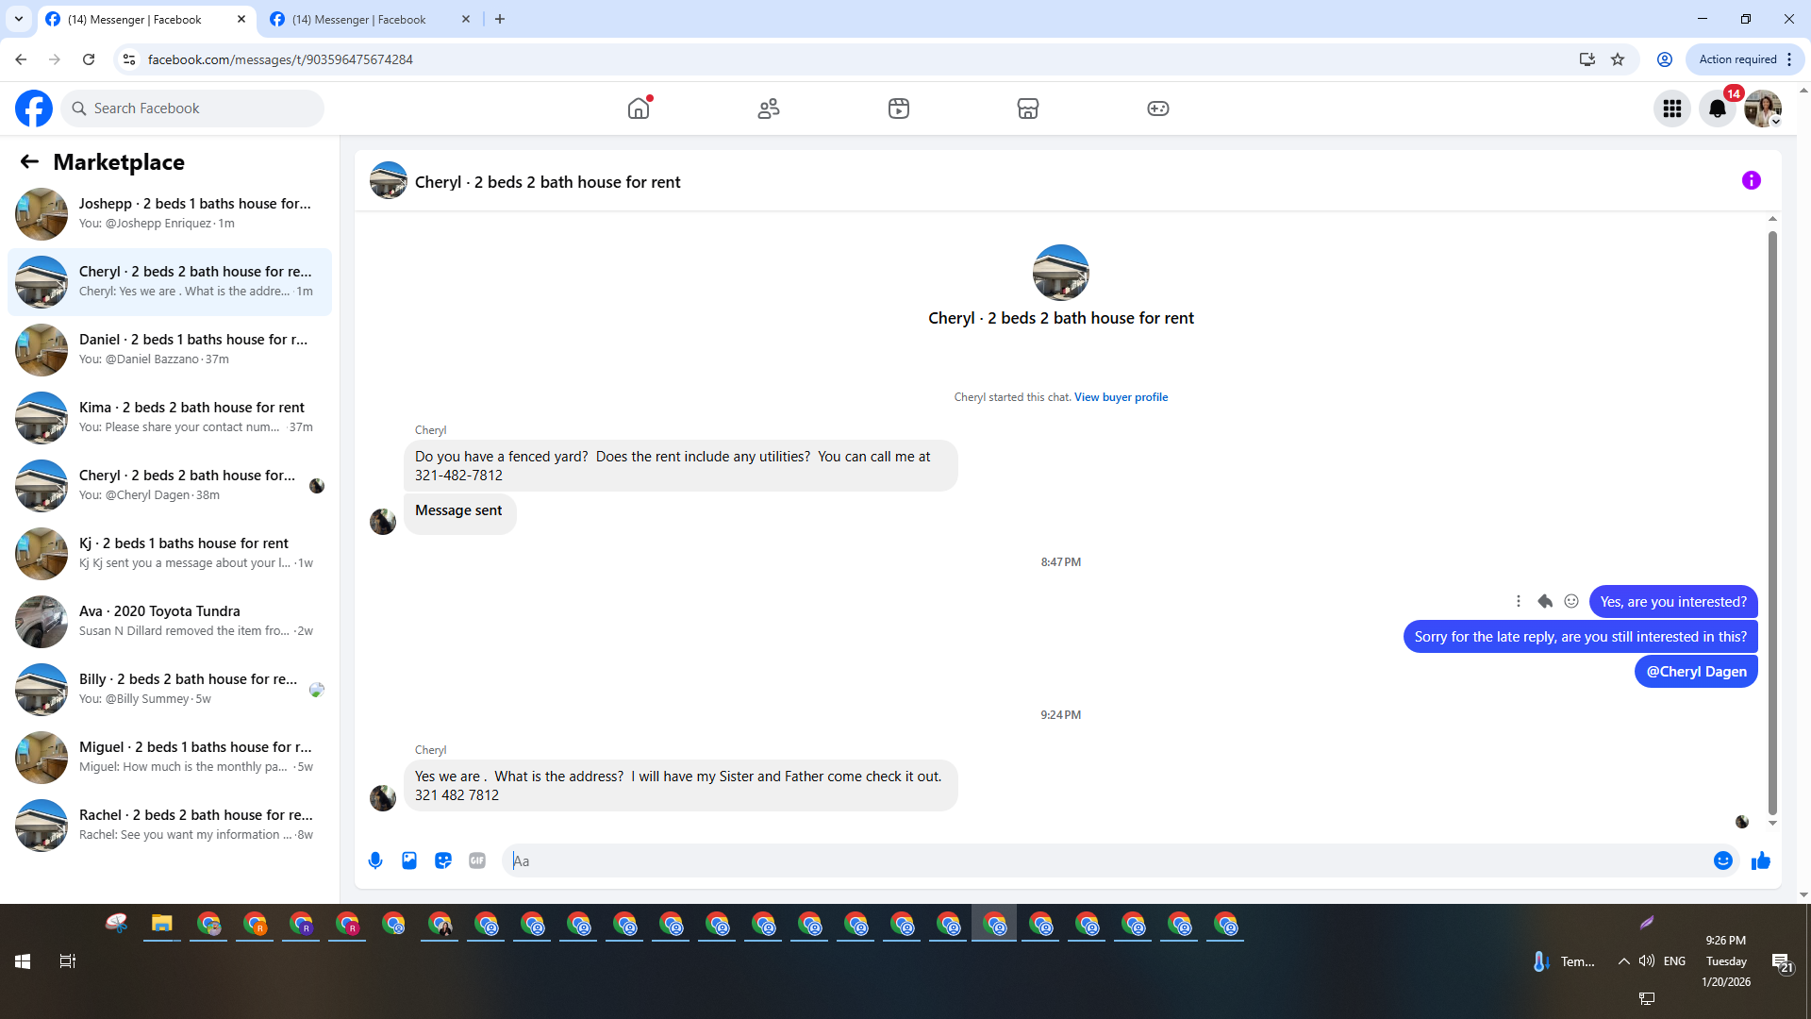Select the first Messenger browser tab
Screen dimensions: 1811x1019
[146, 19]
